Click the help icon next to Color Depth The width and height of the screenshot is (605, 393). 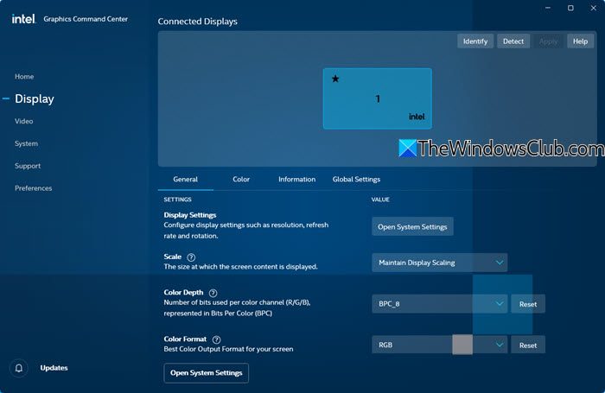[213, 293]
